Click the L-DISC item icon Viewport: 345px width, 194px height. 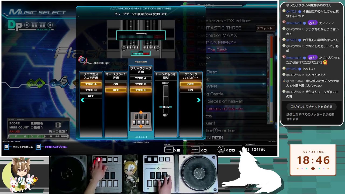(221, 150)
